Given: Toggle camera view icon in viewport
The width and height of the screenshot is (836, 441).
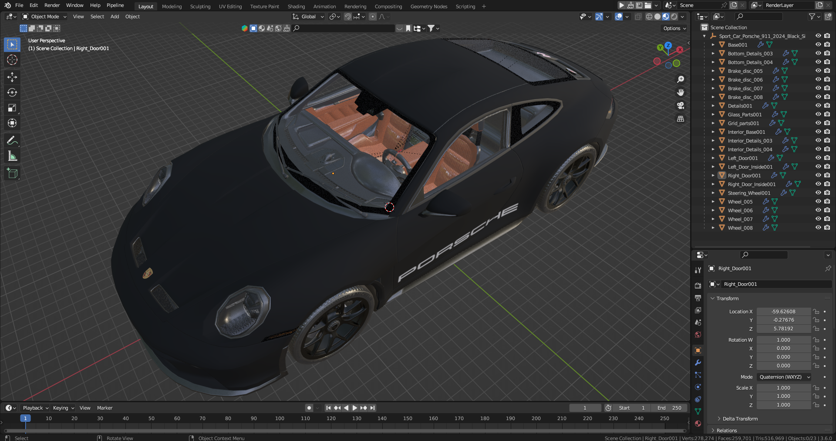Looking at the screenshot, I should [x=681, y=105].
